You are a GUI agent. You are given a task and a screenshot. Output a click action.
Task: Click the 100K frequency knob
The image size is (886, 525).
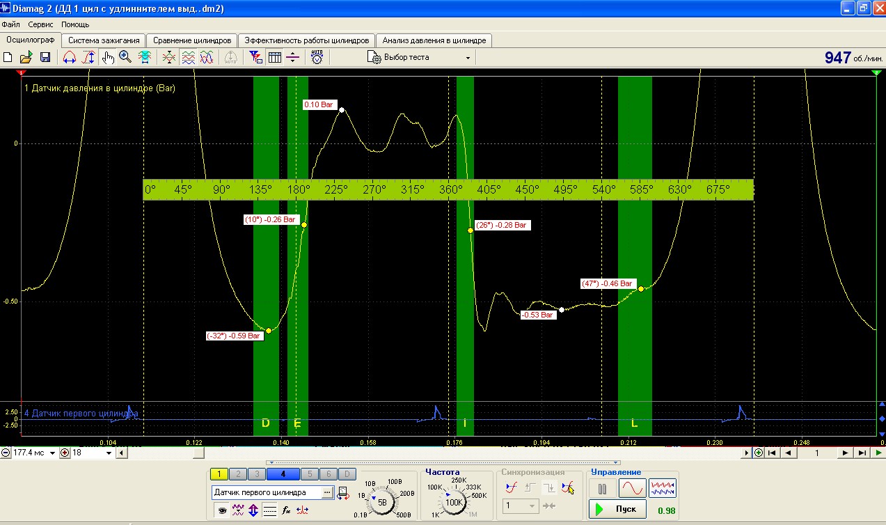tap(454, 501)
